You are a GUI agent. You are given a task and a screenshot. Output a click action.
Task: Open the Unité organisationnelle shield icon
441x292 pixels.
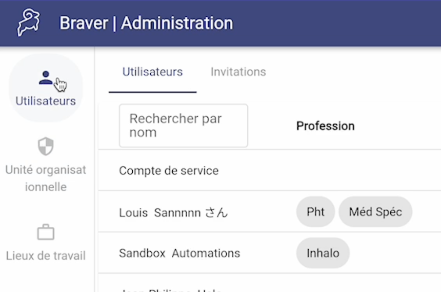(x=46, y=146)
